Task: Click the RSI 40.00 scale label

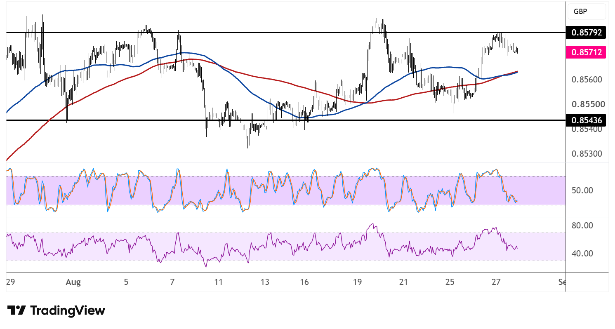Action: pyautogui.click(x=583, y=253)
